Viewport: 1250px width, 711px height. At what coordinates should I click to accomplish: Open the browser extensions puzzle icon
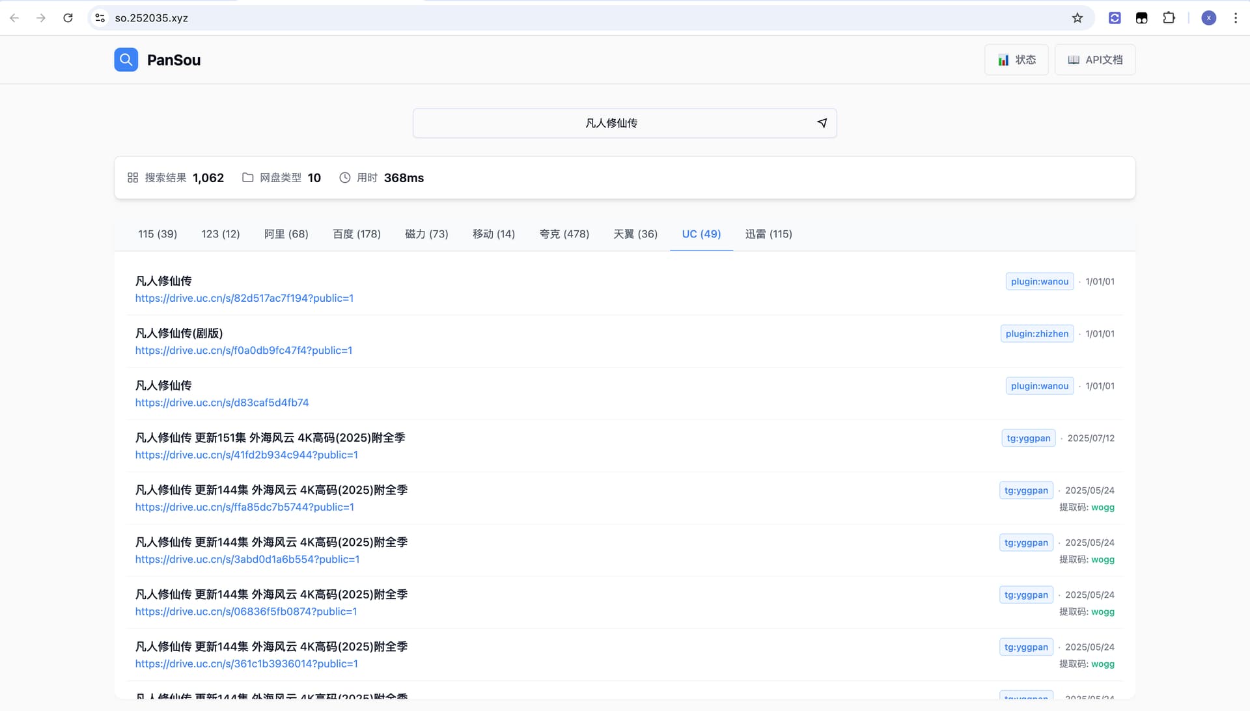pos(1169,18)
